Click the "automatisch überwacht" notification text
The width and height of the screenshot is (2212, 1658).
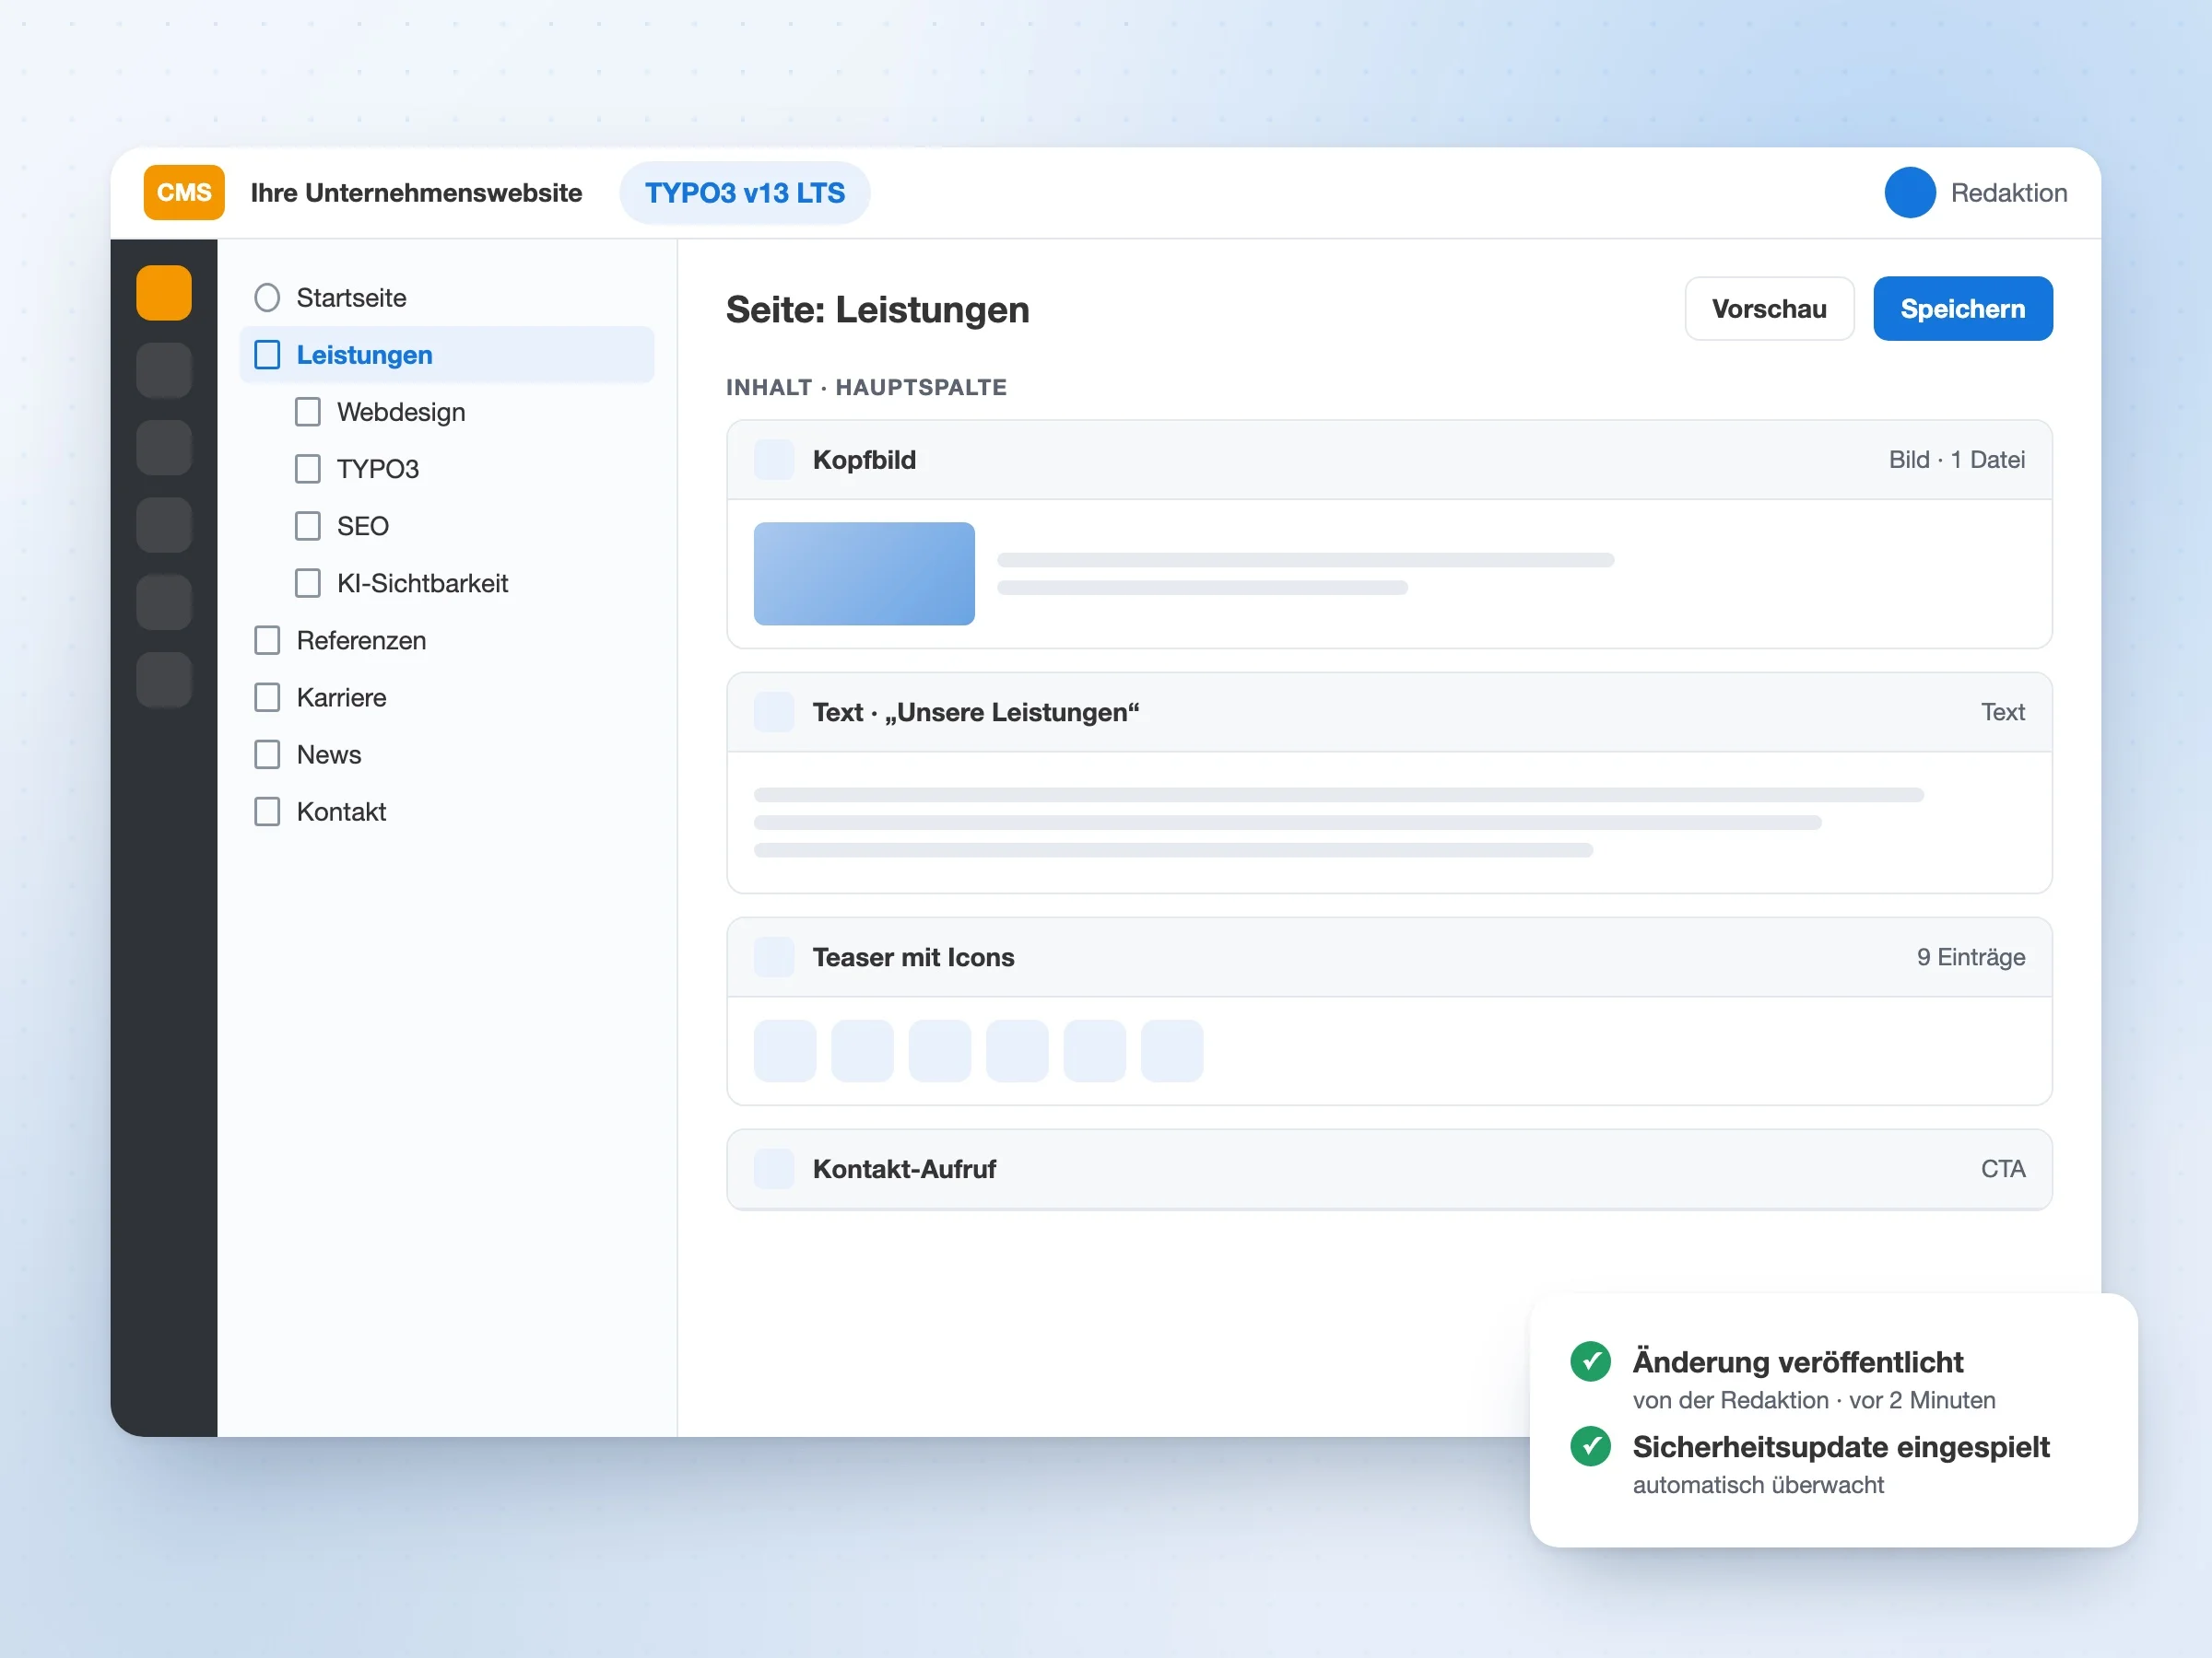pos(1757,1485)
